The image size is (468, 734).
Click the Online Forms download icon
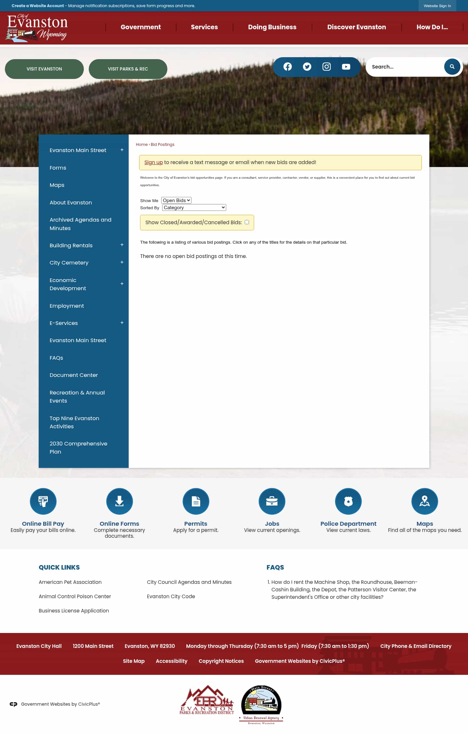120,501
